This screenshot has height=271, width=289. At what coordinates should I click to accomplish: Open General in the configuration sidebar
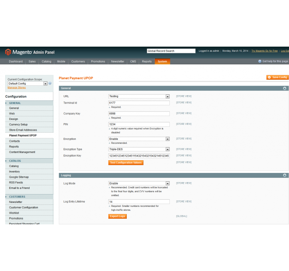coord(29,108)
